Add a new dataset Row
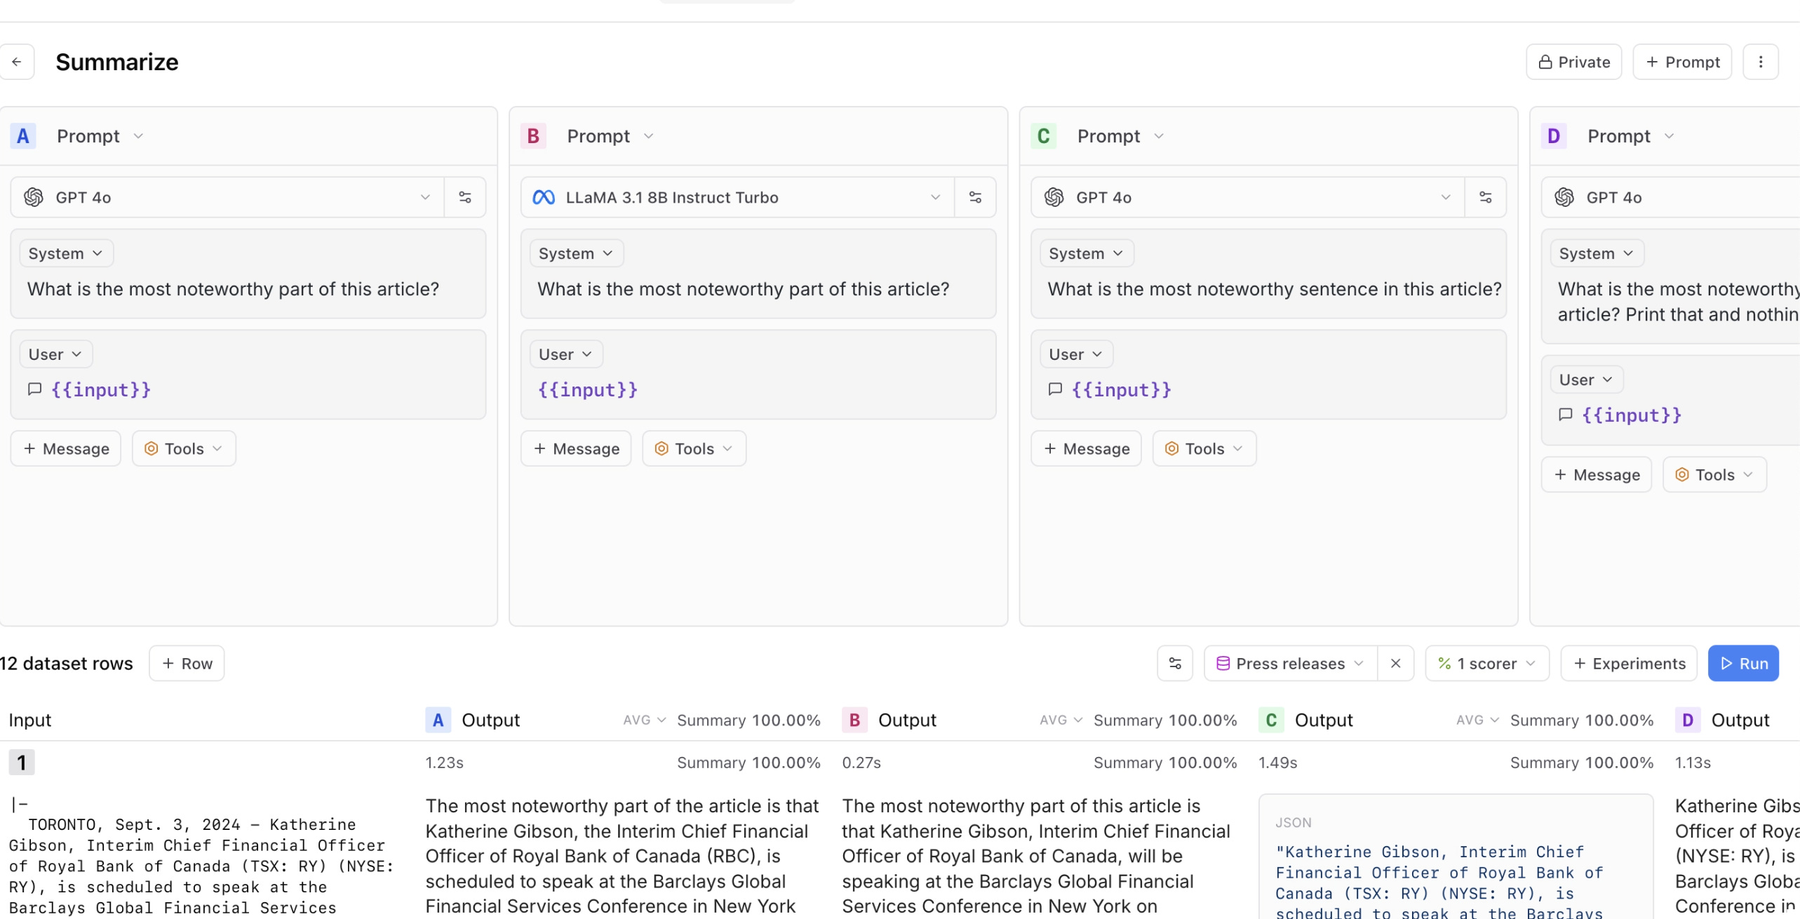This screenshot has height=919, width=1800. (x=187, y=663)
